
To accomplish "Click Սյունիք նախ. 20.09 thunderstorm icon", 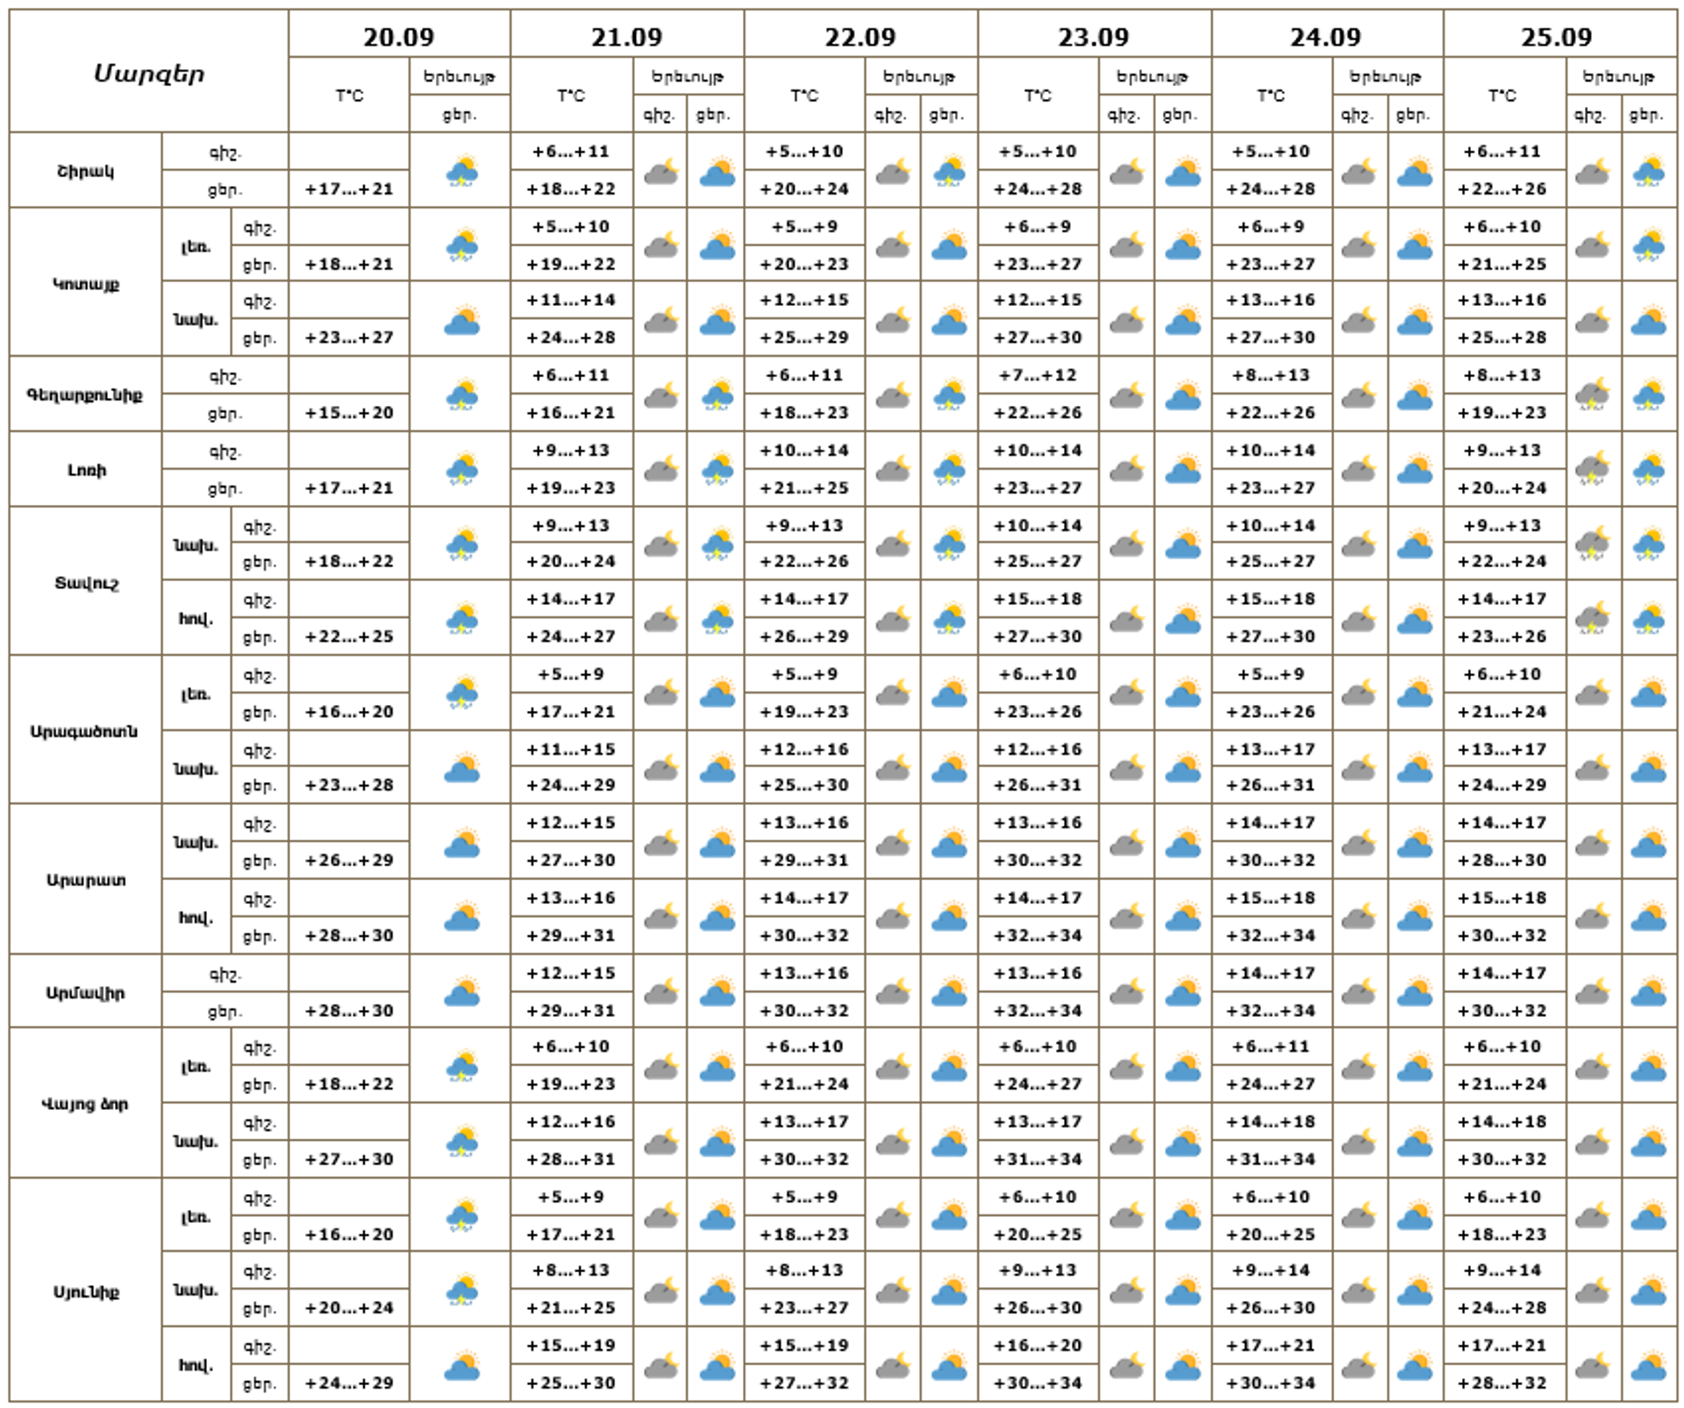I will 461,1290.
